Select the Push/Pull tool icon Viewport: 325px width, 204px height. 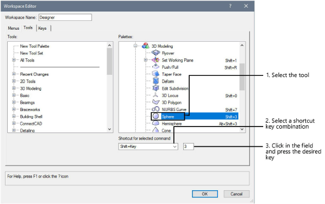pos(156,67)
